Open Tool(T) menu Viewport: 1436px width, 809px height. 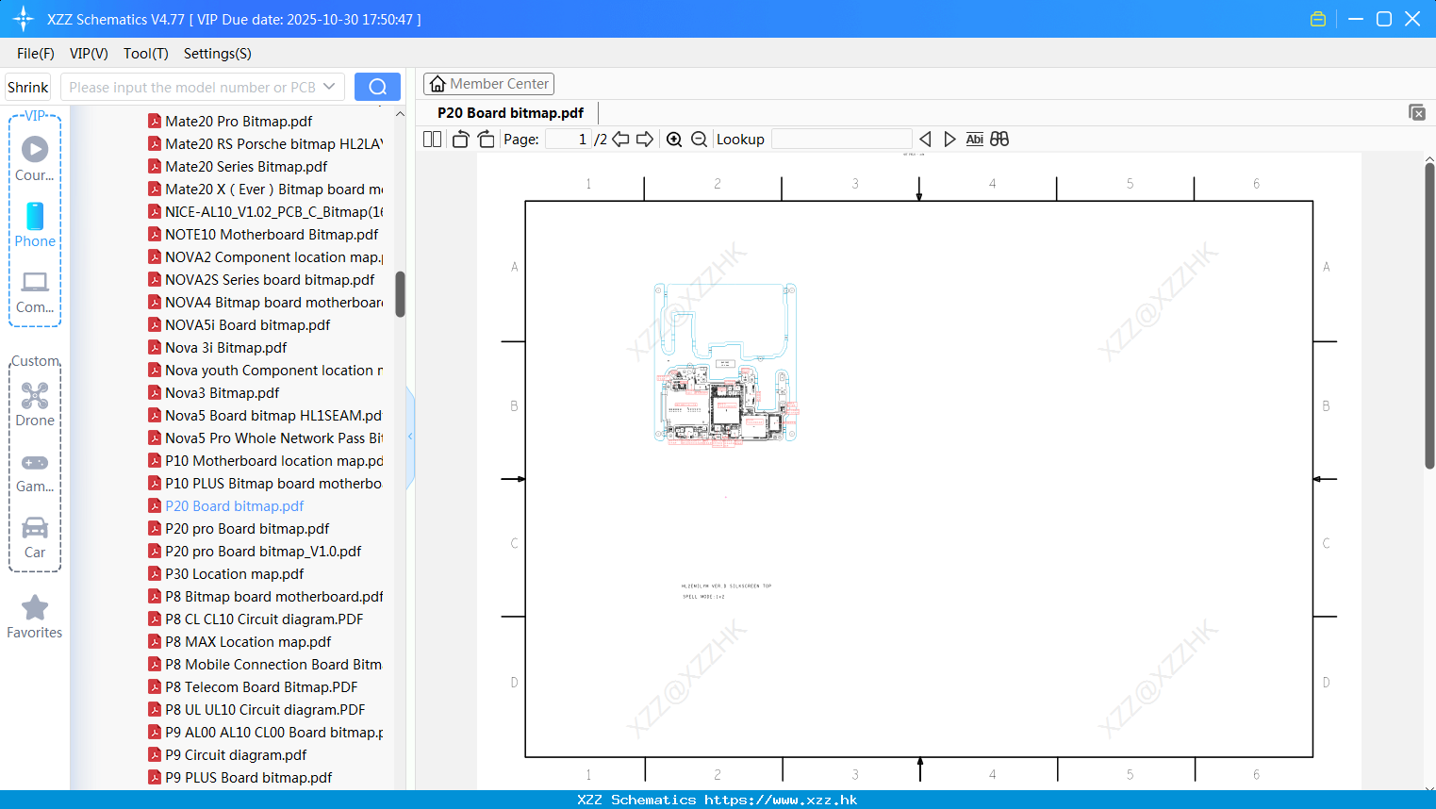click(146, 54)
